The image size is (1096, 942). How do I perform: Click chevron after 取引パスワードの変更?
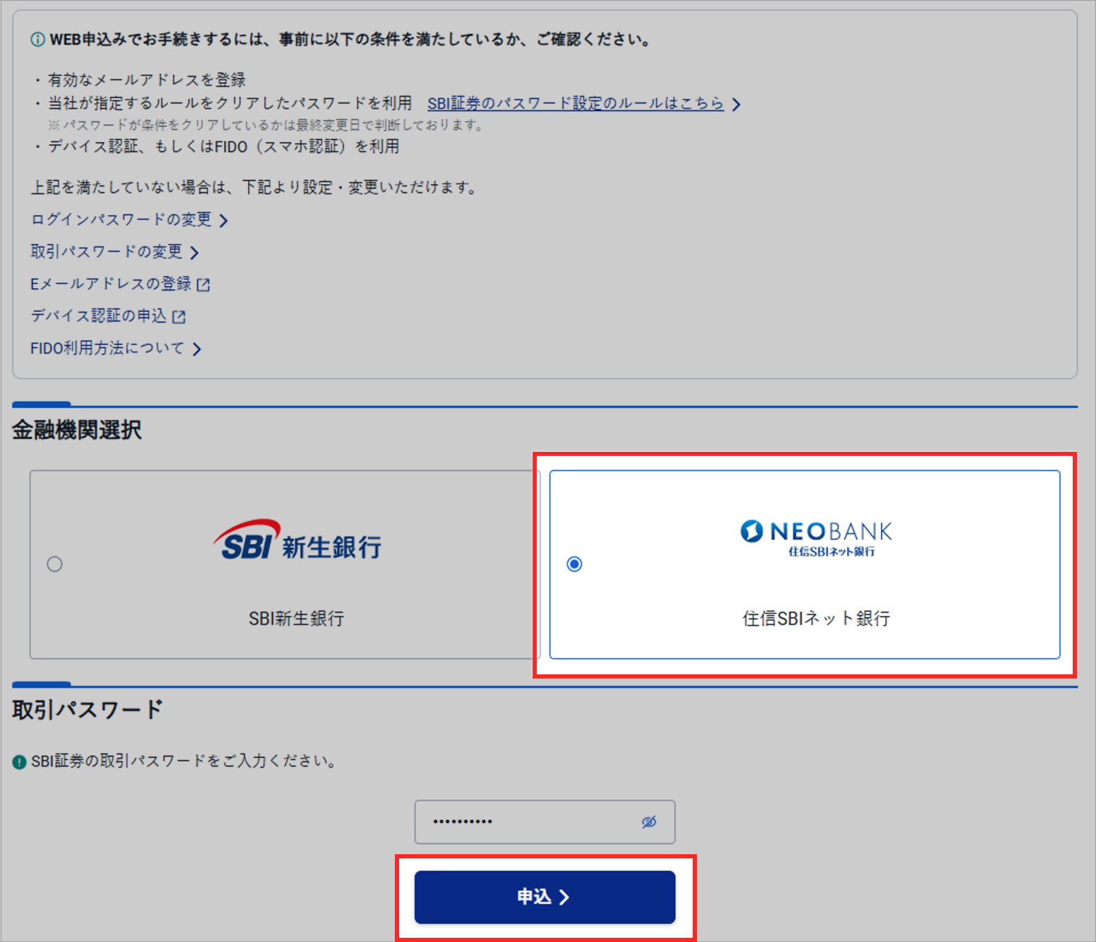coord(195,252)
